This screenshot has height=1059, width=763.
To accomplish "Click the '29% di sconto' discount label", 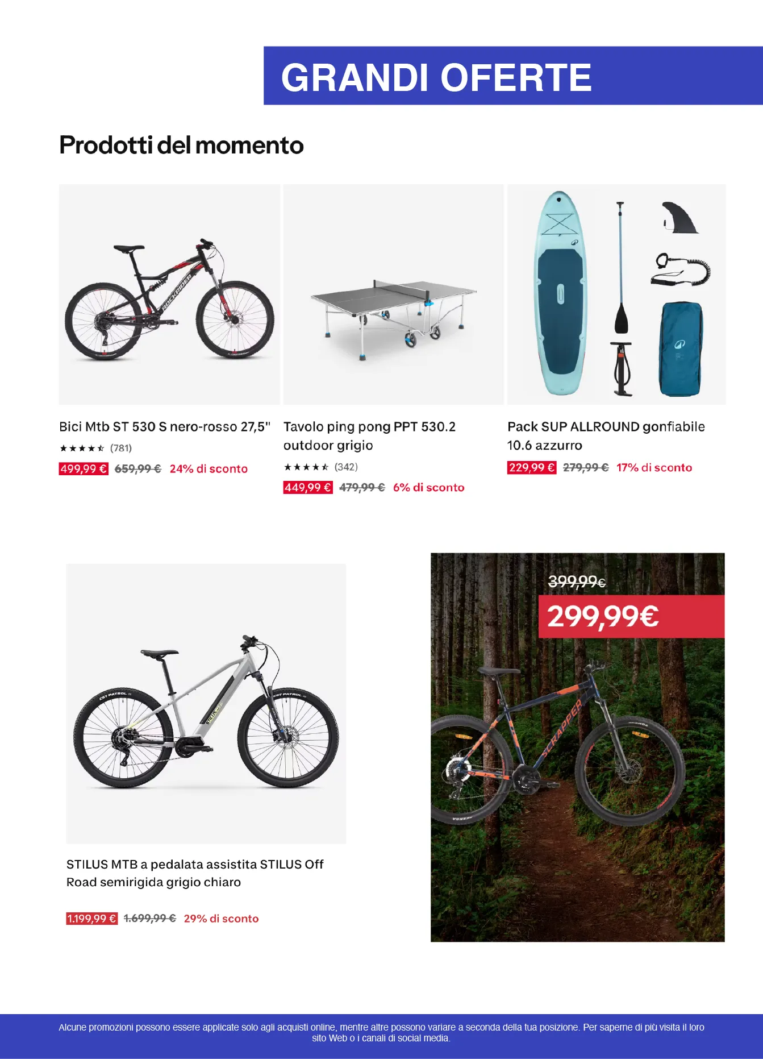I will tap(221, 919).
